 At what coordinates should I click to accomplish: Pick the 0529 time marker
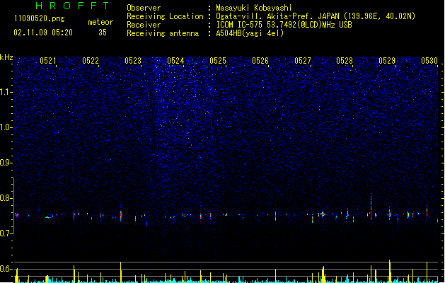click(387, 61)
